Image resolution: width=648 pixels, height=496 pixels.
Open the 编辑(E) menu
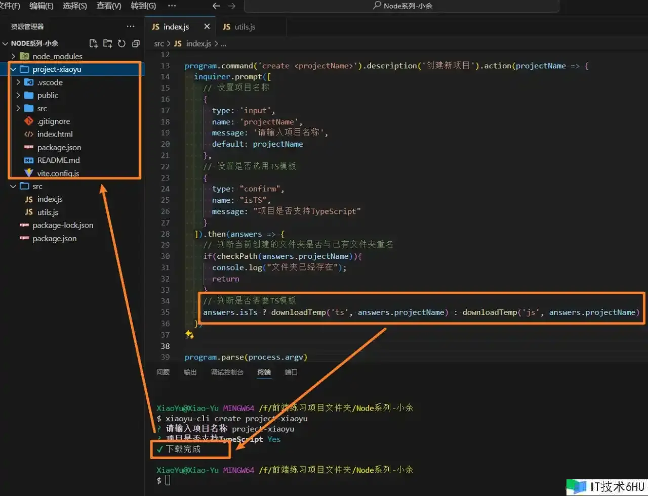(x=42, y=6)
